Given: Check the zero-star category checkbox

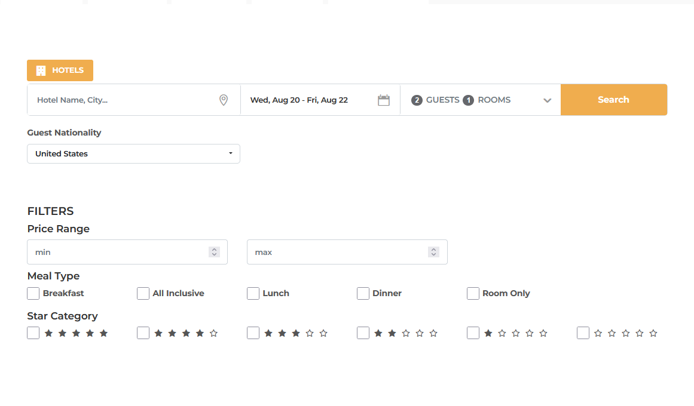Looking at the screenshot, I should pos(583,333).
